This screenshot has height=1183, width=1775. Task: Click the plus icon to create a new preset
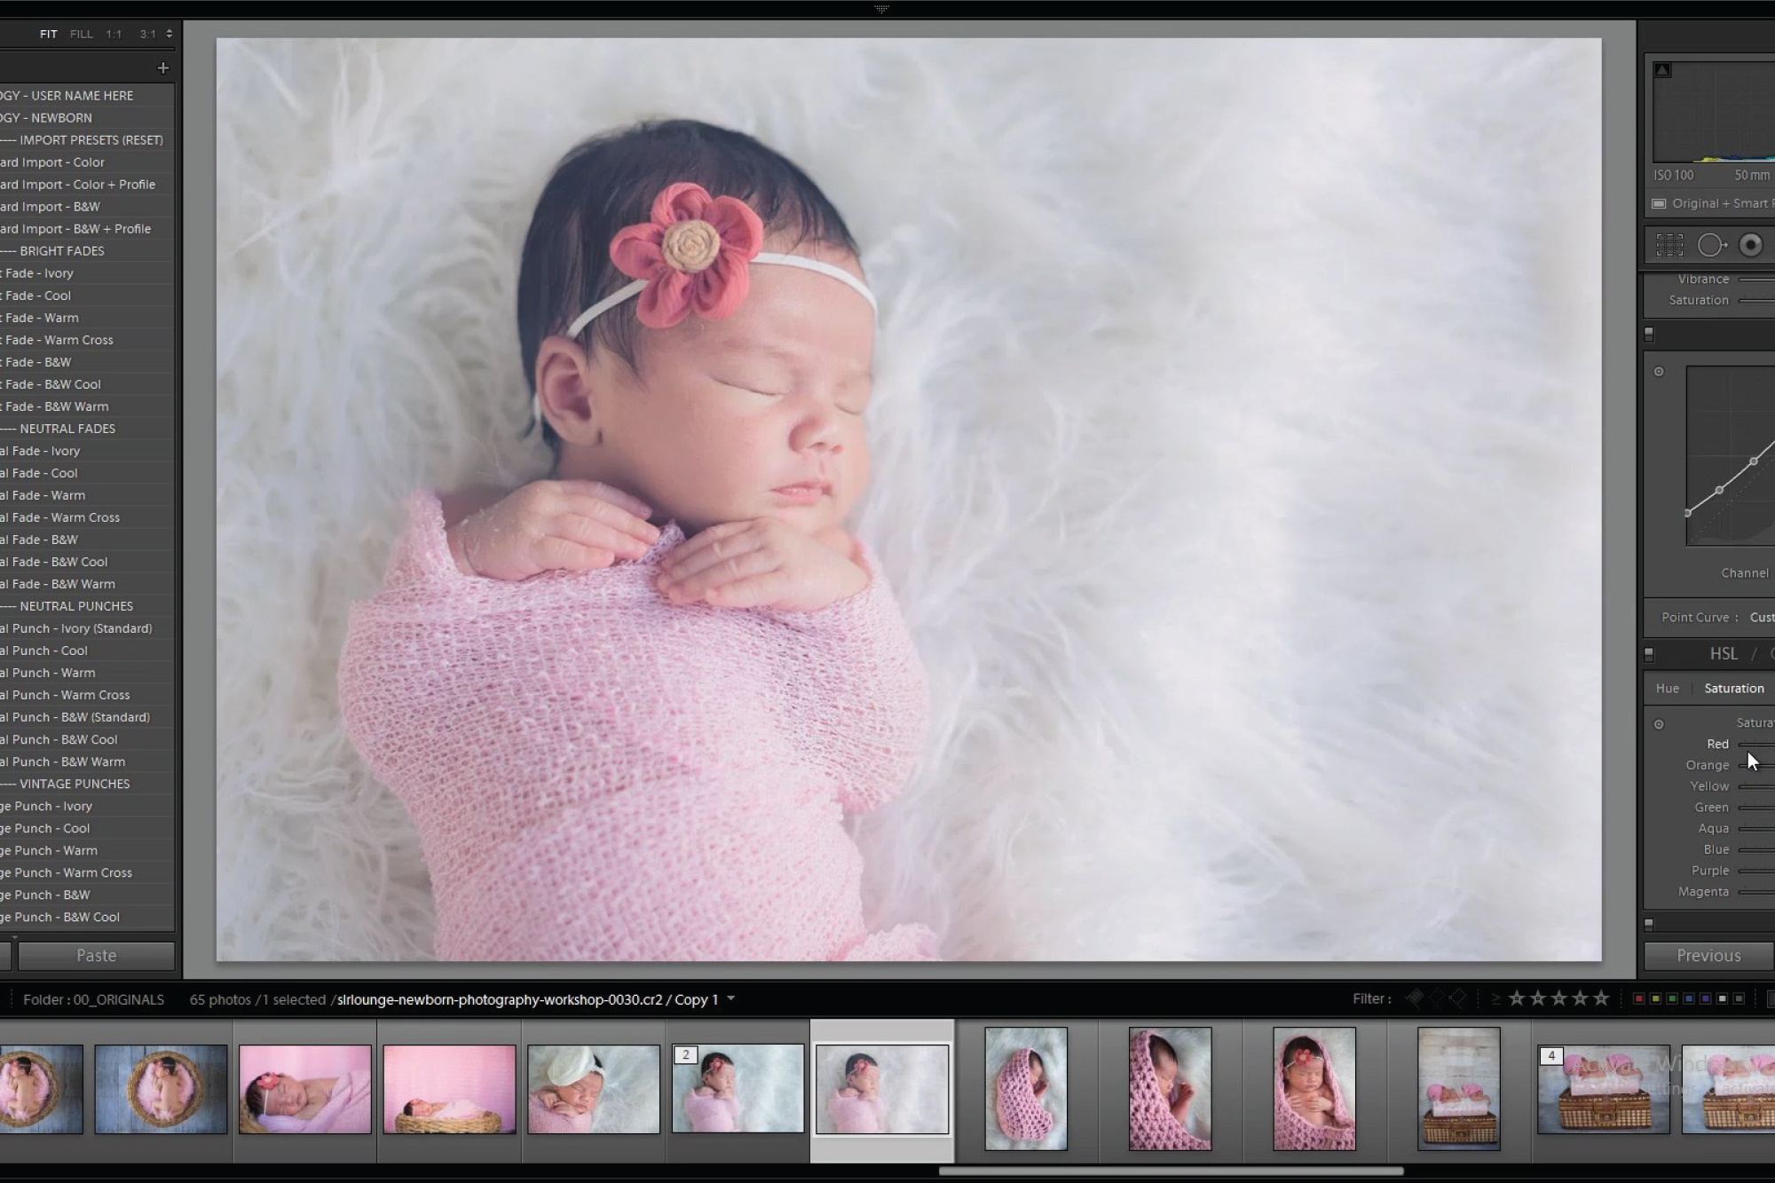point(162,67)
